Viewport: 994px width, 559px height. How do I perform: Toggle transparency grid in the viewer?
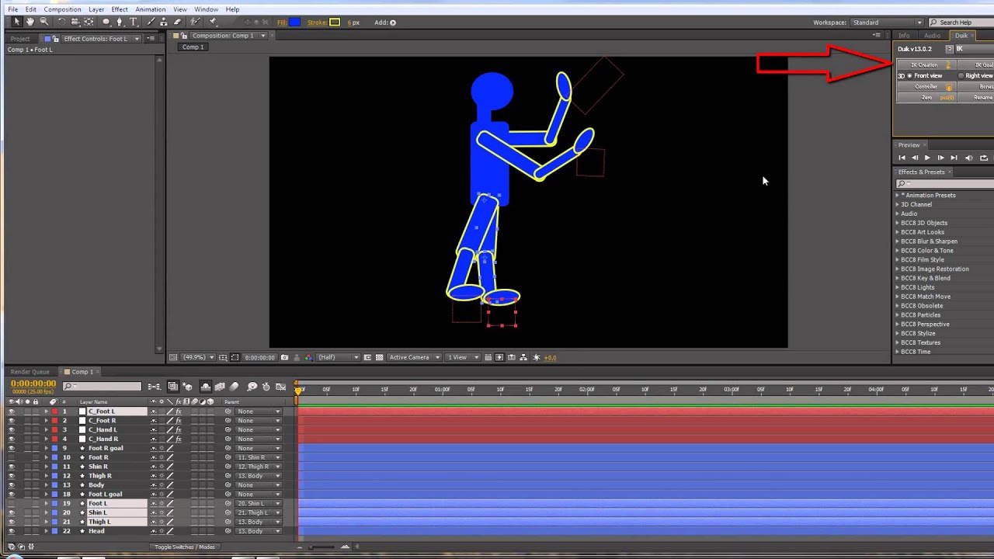pos(379,357)
